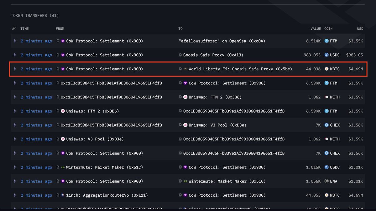Click the WETH coin icon in the row sent to Uniswap: FTM 2
Image resolution: width=376 pixels, height=211 pixels.
[326, 97]
